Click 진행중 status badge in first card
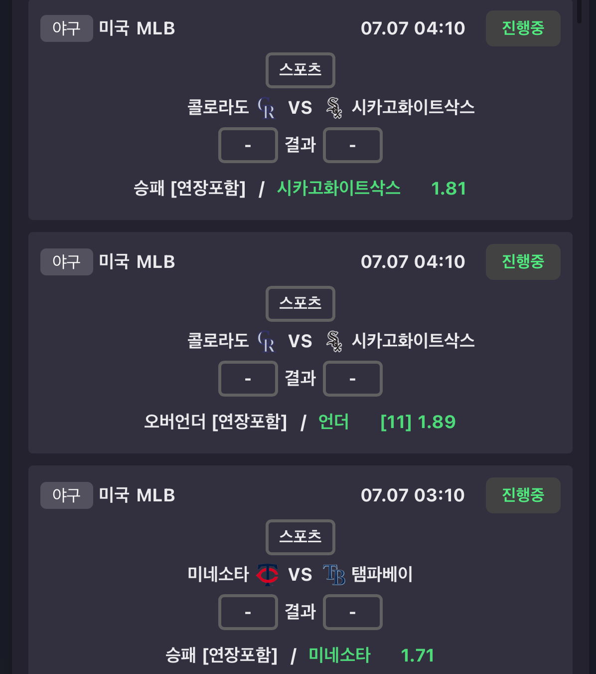 [523, 28]
